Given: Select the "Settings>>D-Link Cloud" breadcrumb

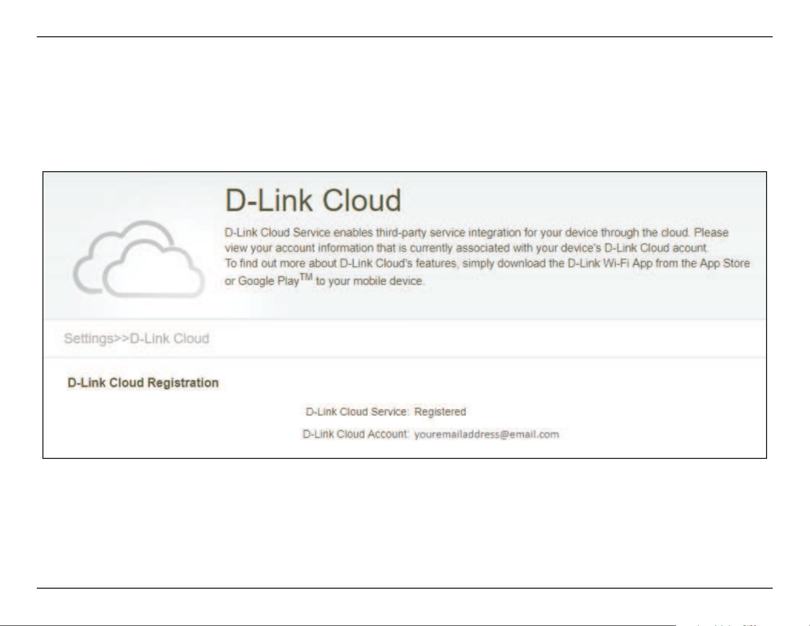Looking at the screenshot, I should tap(136, 338).
